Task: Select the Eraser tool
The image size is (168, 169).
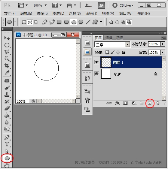Action: tap(7, 108)
